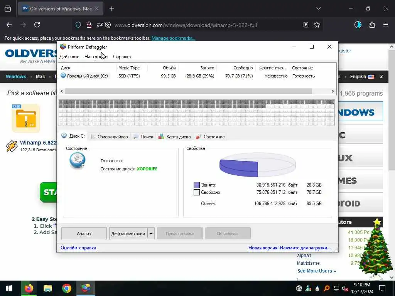Click the circular blue toolbar extension icon
395x296 pixels.
[x=358, y=25]
